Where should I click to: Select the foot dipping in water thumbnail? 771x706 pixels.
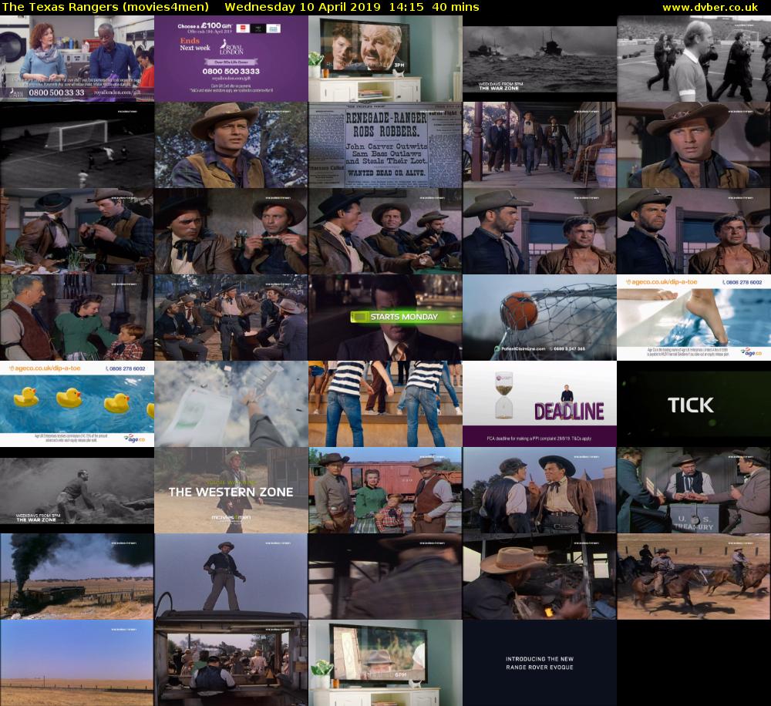coord(694,318)
